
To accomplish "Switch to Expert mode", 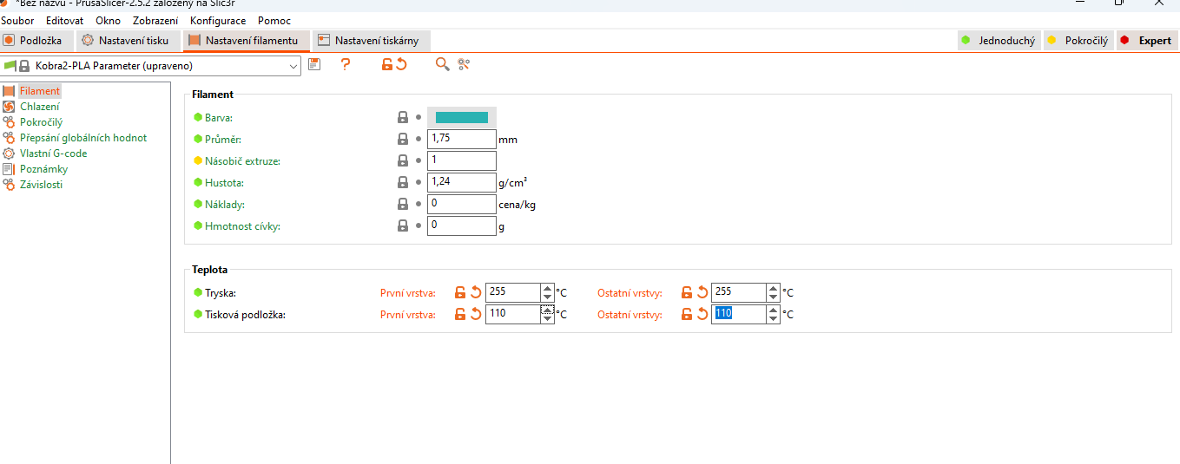I will [1146, 40].
